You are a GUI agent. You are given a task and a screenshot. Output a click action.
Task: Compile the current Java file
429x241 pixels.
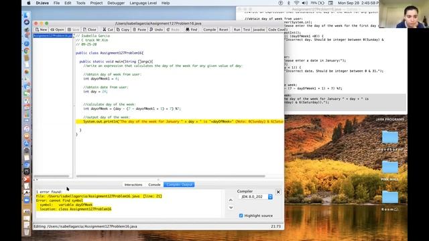(210, 29)
